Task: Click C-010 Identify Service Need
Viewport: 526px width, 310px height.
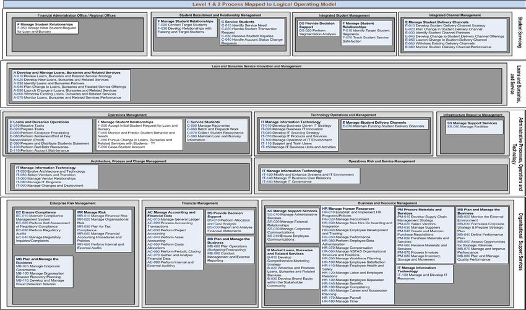Action: pyautogui.click(x=244, y=25)
